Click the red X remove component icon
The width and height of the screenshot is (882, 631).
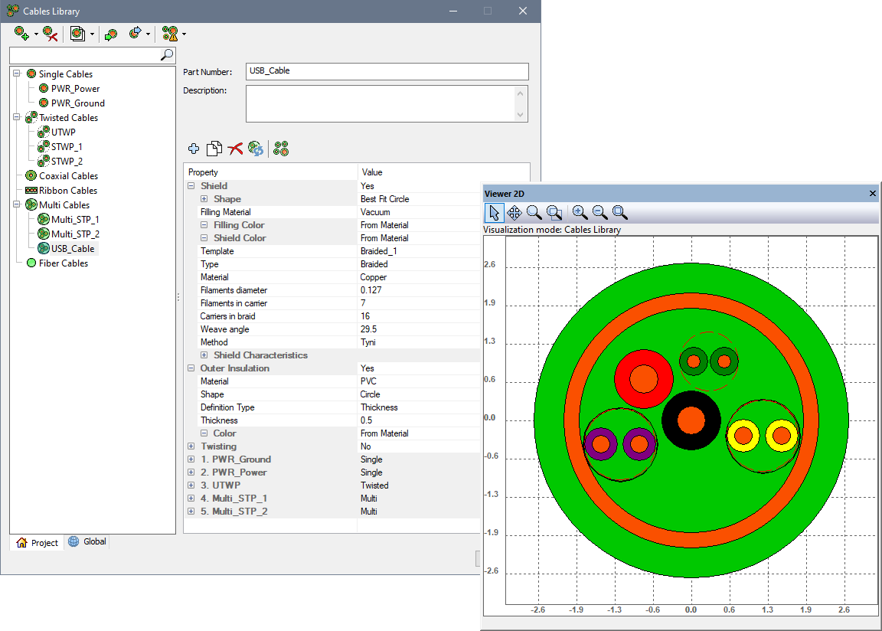235,149
